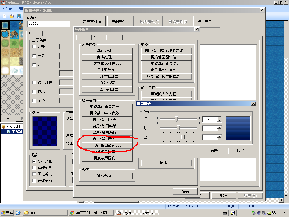Screen dimensions: 289x217
Task: Select tab 3 of 事件指令
Action: click(115, 37)
